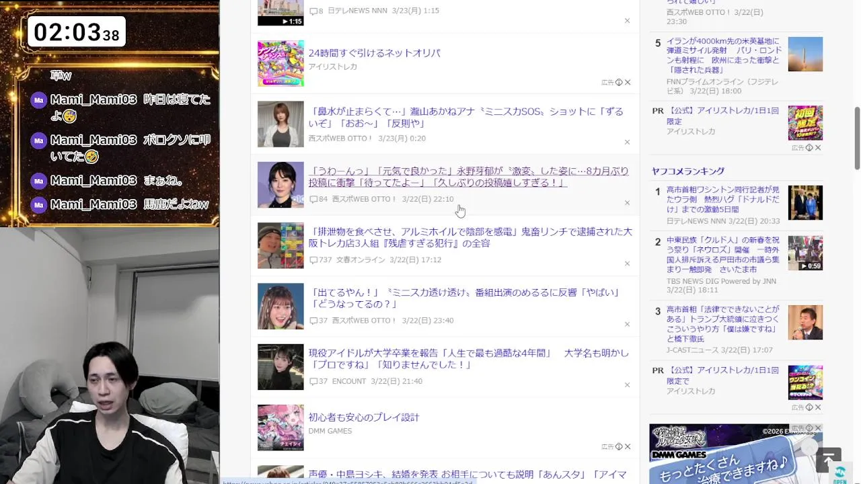Close the DMM GAMES banner ad

coord(818,428)
